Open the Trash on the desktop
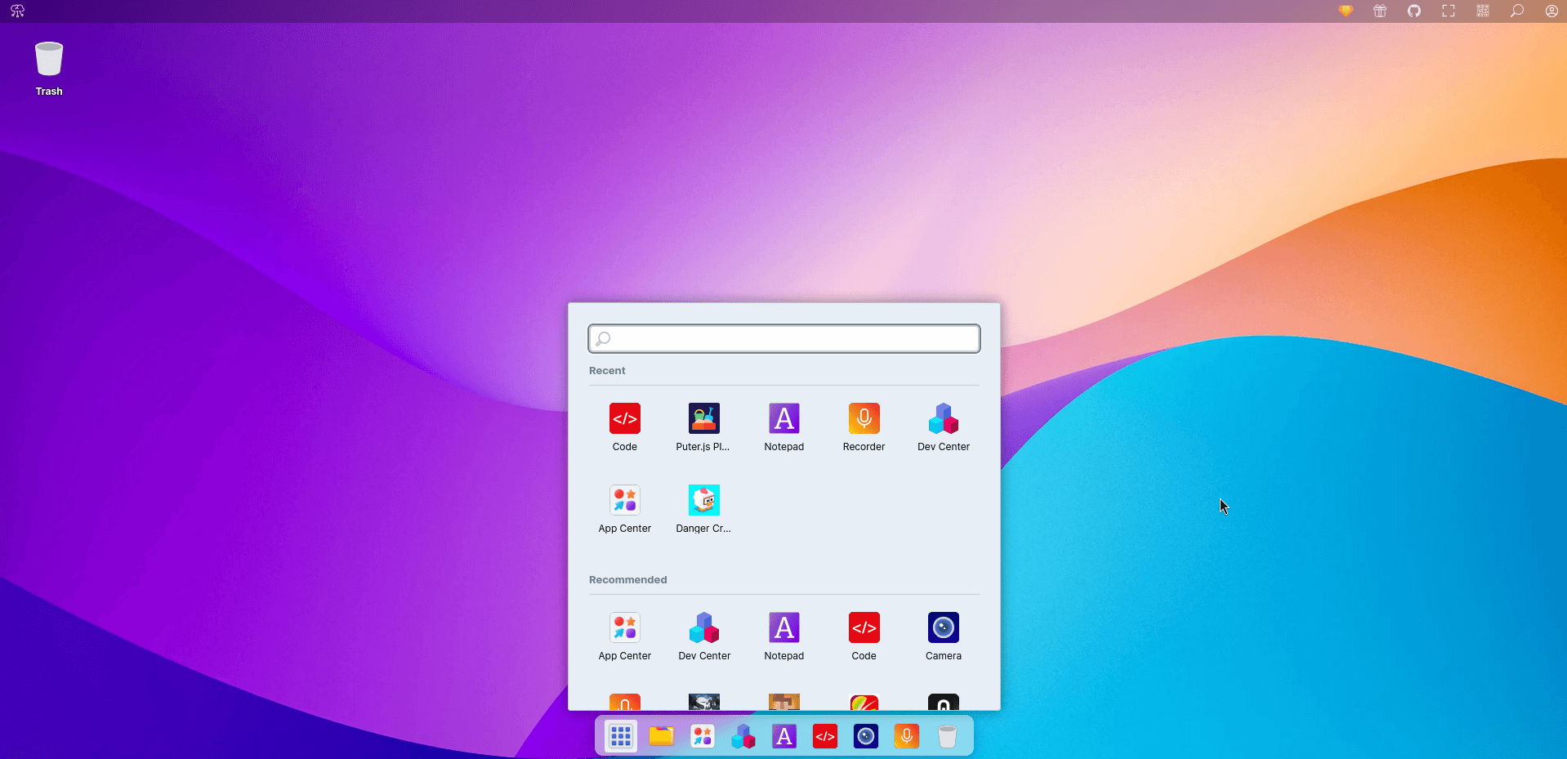 pyautogui.click(x=48, y=59)
